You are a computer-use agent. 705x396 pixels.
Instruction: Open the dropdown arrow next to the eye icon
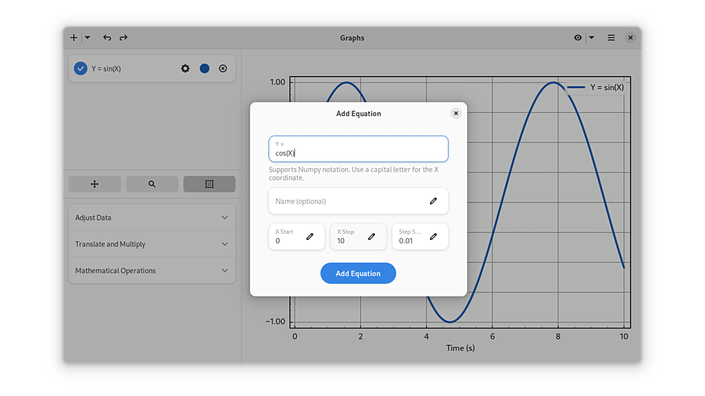(591, 38)
